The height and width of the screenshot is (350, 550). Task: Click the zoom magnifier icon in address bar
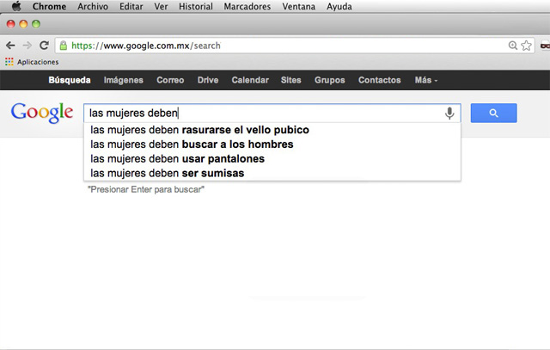tap(513, 46)
